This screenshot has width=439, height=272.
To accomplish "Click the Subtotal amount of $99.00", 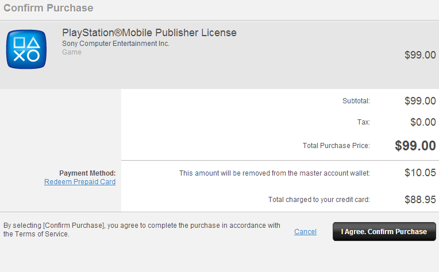I will (420, 100).
